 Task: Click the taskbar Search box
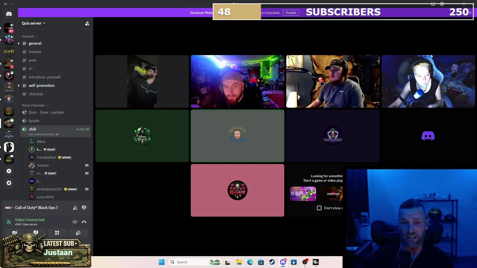194,262
